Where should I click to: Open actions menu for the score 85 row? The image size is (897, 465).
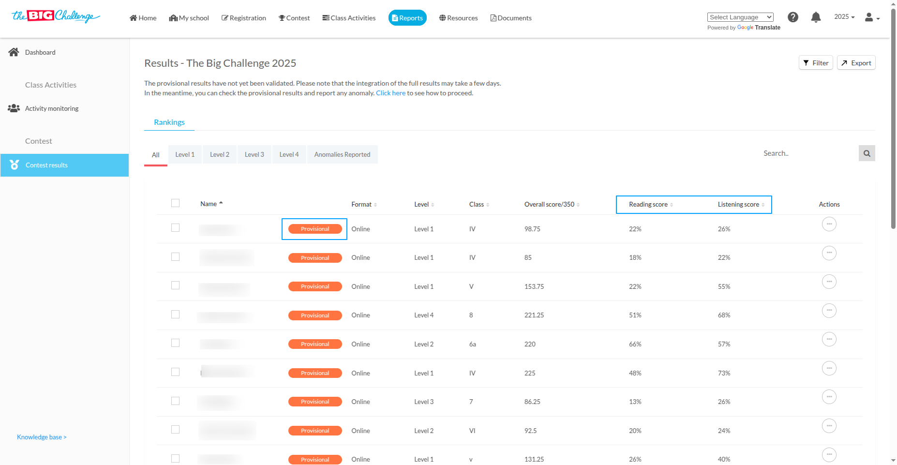829,253
